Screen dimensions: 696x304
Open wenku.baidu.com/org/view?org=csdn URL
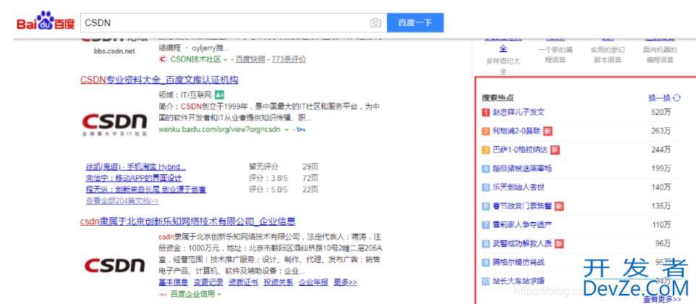(219, 130)
